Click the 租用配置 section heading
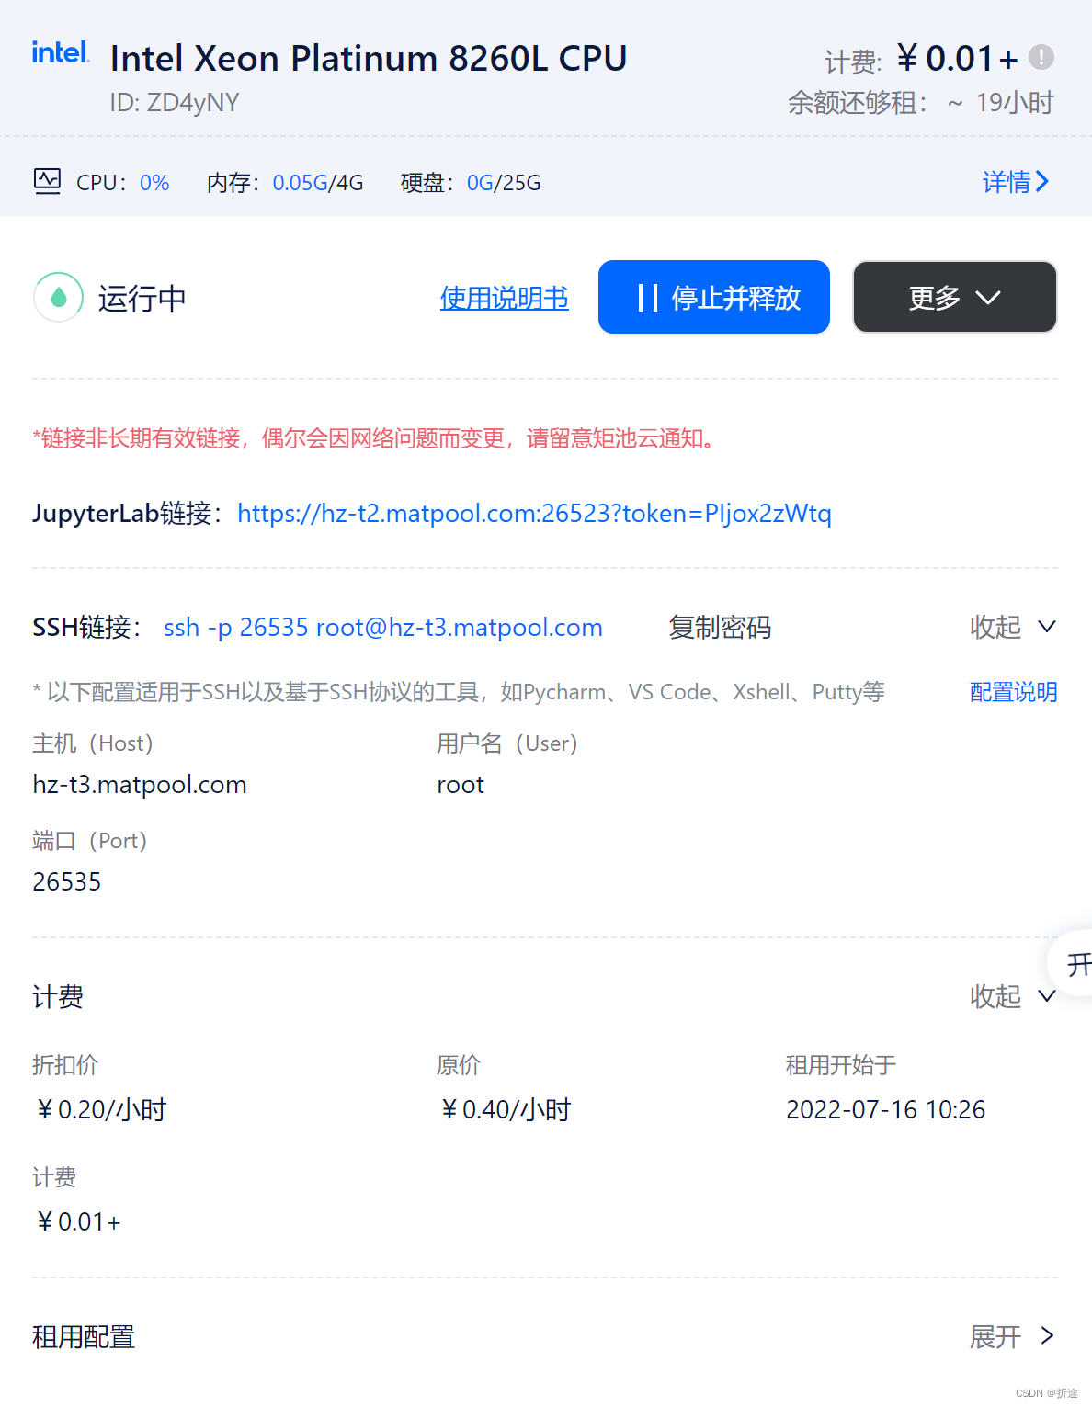 [84, 1336]
